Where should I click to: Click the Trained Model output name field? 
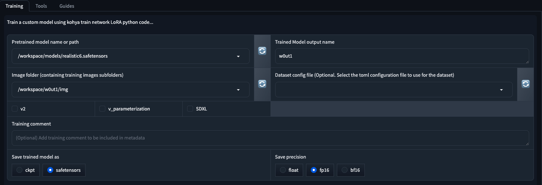click(x=401, y=56)
